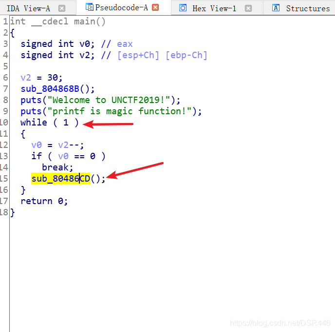The image size is (335, 332).
Task: Click variable v2 in its declaration line
Action: pyautogui.click(x=85, y=55)
